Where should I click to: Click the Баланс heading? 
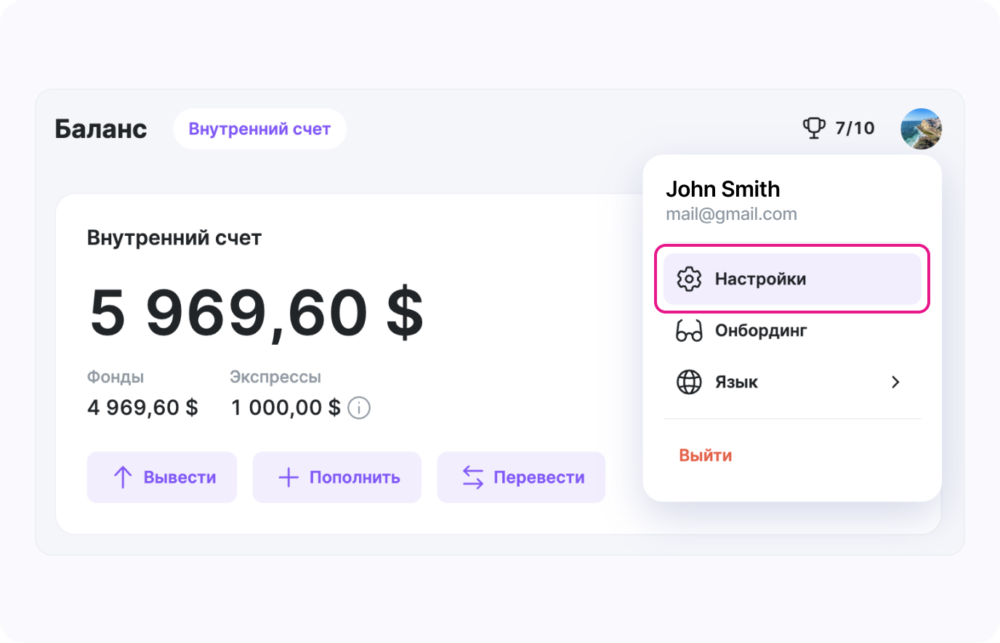101,129
